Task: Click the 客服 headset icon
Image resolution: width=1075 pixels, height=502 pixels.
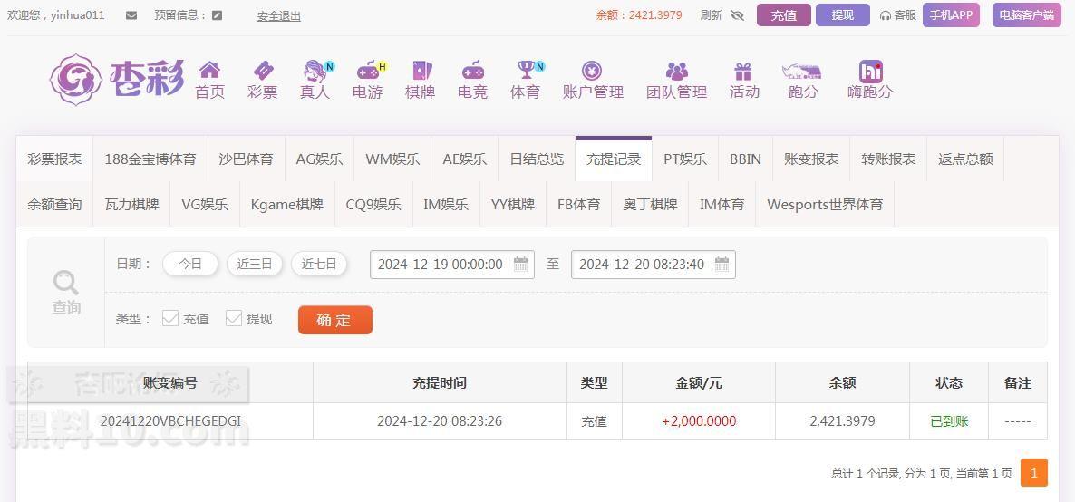Action: click(x=885, y=15)
